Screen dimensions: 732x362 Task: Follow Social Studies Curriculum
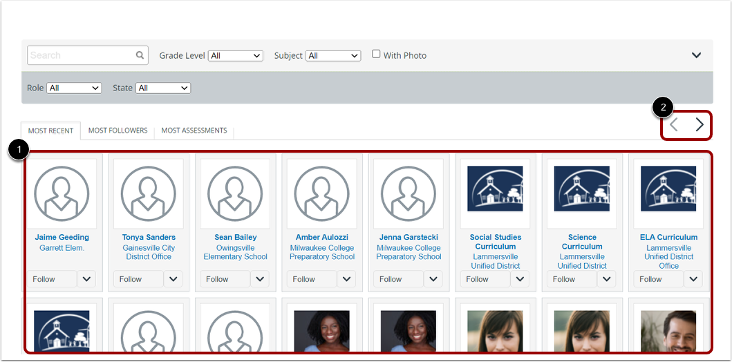click(485, 279)
